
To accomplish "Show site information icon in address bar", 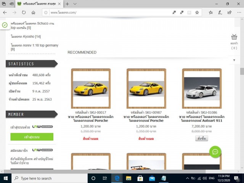I will (46, 13).
